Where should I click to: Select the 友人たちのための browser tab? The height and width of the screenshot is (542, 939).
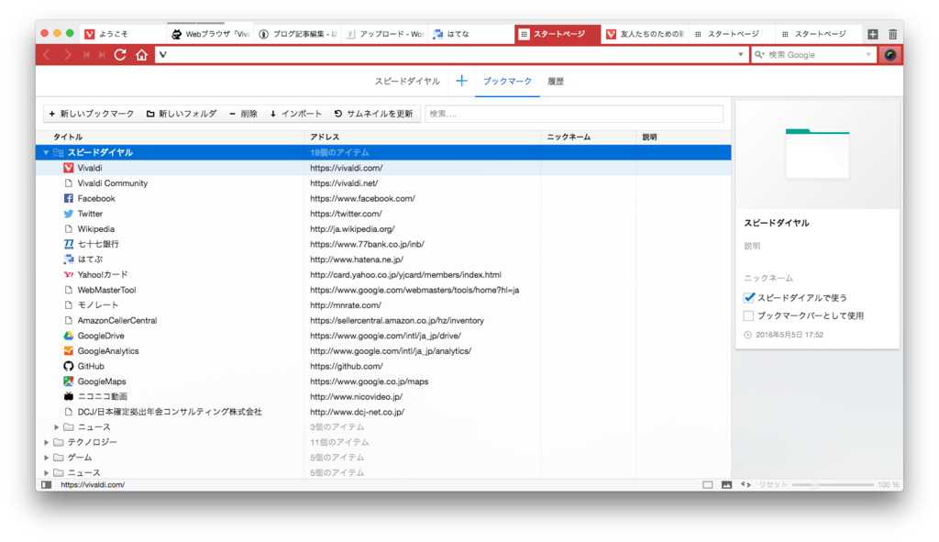point(644,34)
